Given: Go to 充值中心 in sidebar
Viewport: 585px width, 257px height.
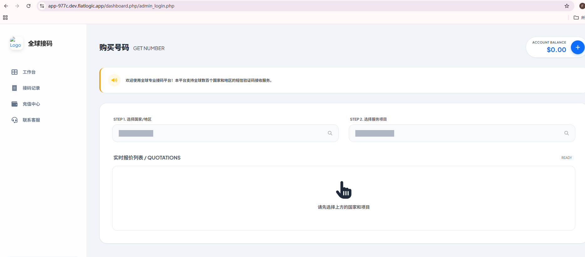Looking at the screenshot, I should pos(31,104).
